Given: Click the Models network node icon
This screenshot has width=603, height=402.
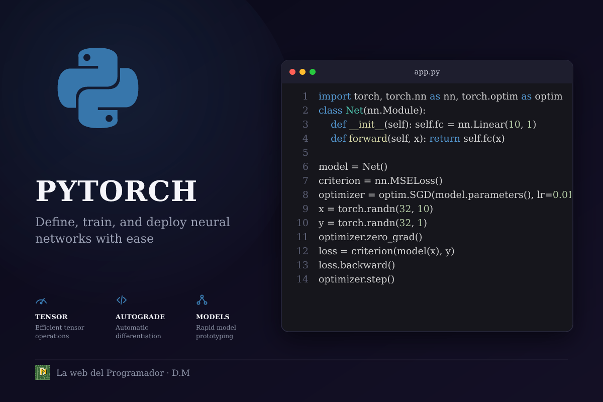Looking at the screenshot, I should (x=202, y=300).
